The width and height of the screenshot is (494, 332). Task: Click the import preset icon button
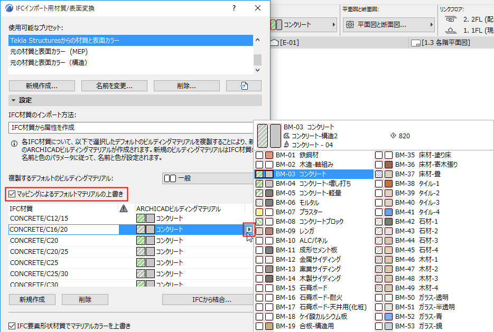click(244, 86)
